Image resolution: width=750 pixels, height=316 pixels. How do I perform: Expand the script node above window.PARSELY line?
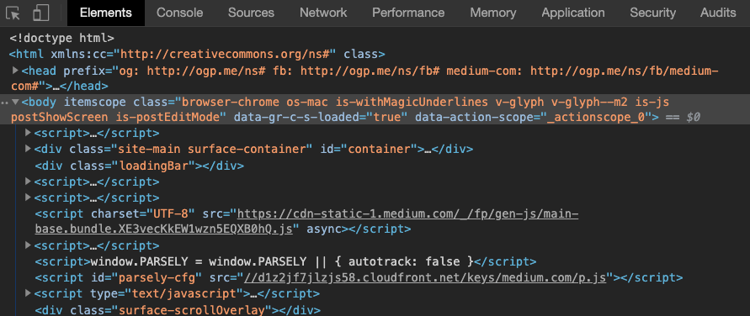(29, 245)
